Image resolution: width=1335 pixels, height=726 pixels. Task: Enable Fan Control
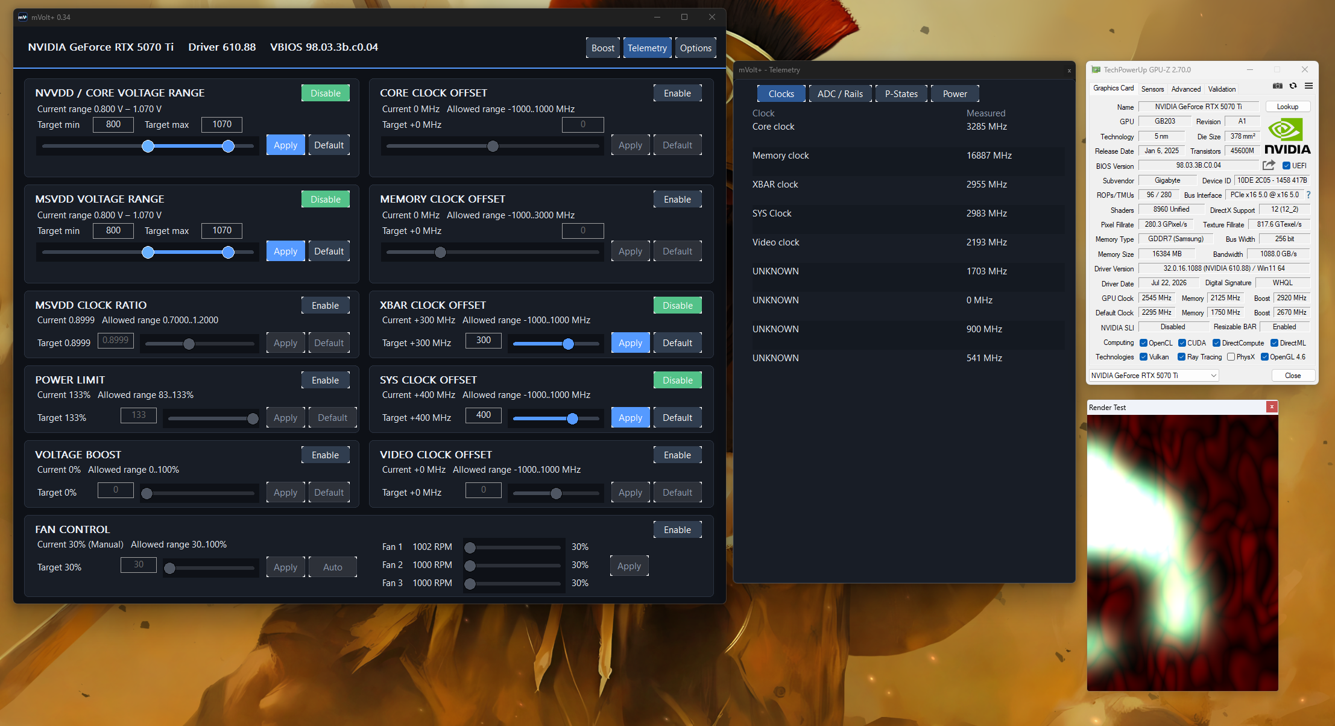click(677, 529)
